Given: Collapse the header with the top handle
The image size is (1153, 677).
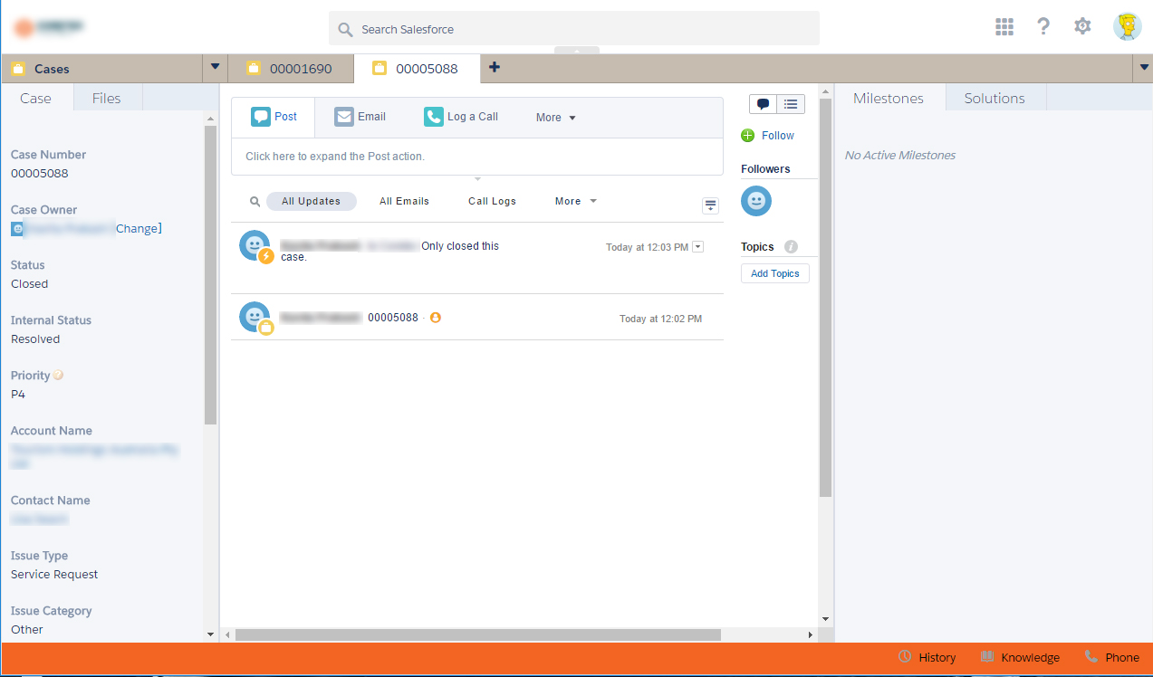Looking at the screenshot, I should pyautogui.click(x=577, y=50).
